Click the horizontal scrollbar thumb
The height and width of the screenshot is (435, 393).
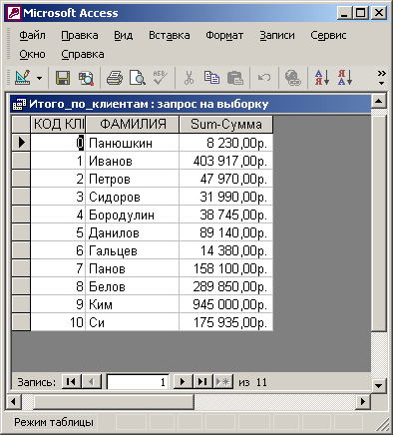click(113, 402)
